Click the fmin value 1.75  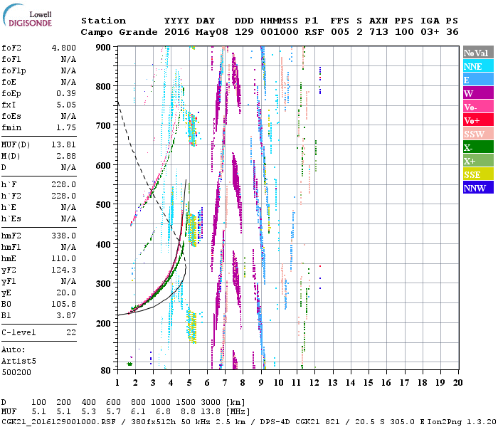point(66,127)
